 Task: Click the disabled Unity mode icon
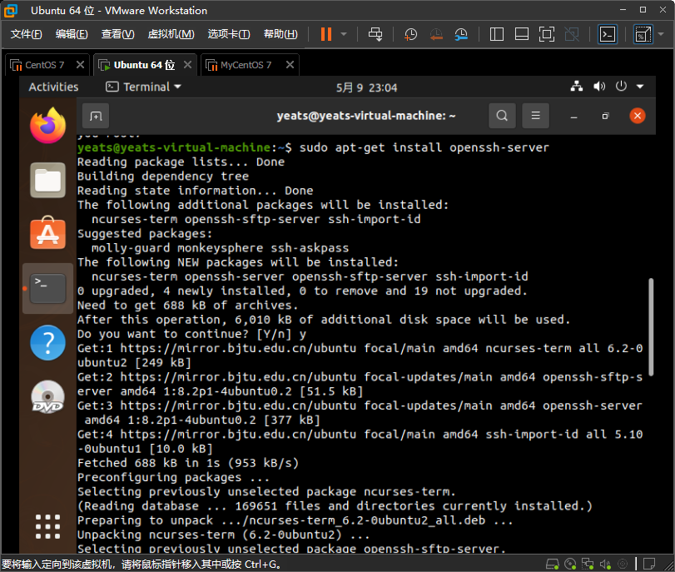[572, 34]
